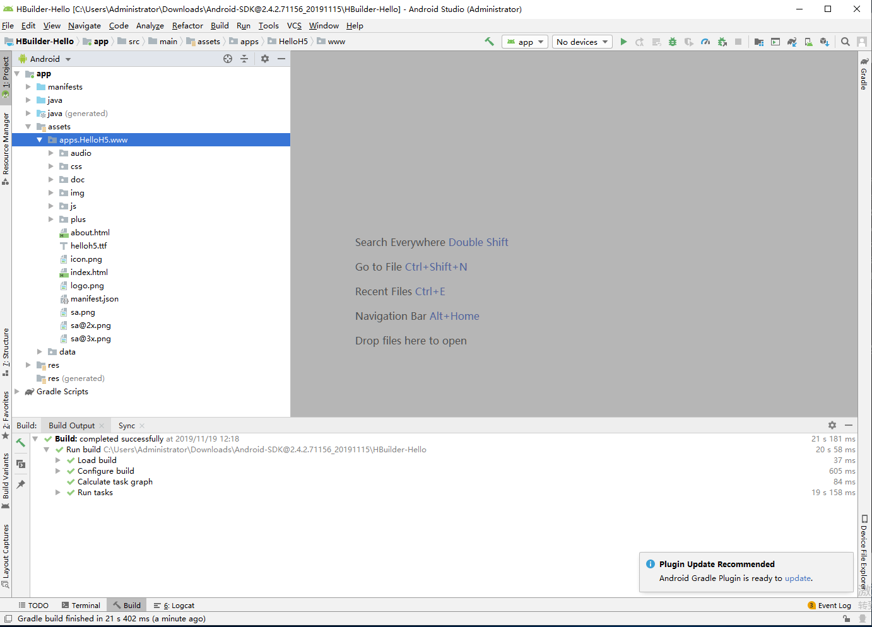This screenshot has width=872, height=627.
Task: Click the Debug app bug icon
Action: tap(673, 42)
